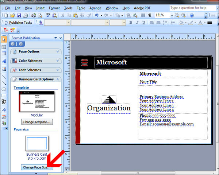Select the Oval drawing tool

4,89
